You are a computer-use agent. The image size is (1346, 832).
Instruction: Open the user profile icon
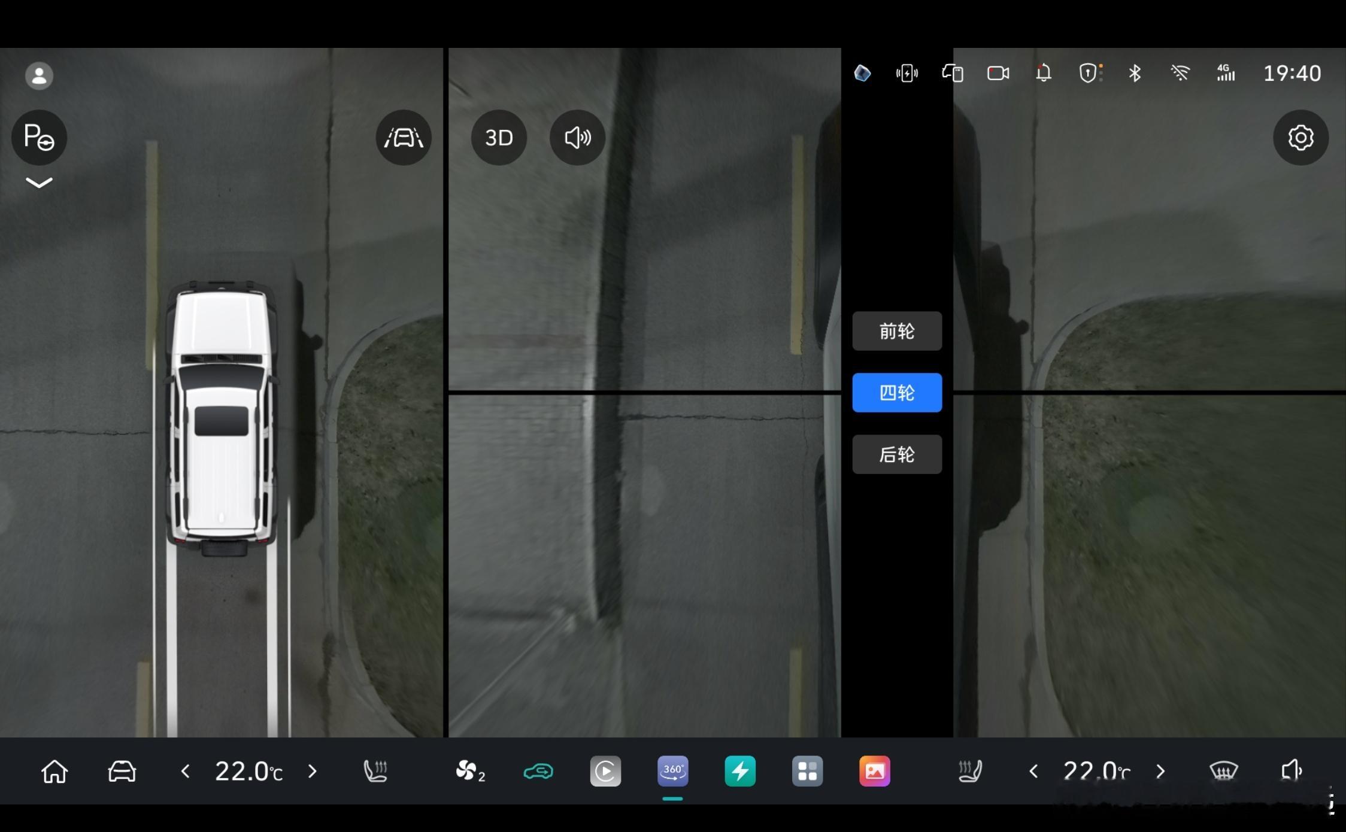(x=39, y=76)
